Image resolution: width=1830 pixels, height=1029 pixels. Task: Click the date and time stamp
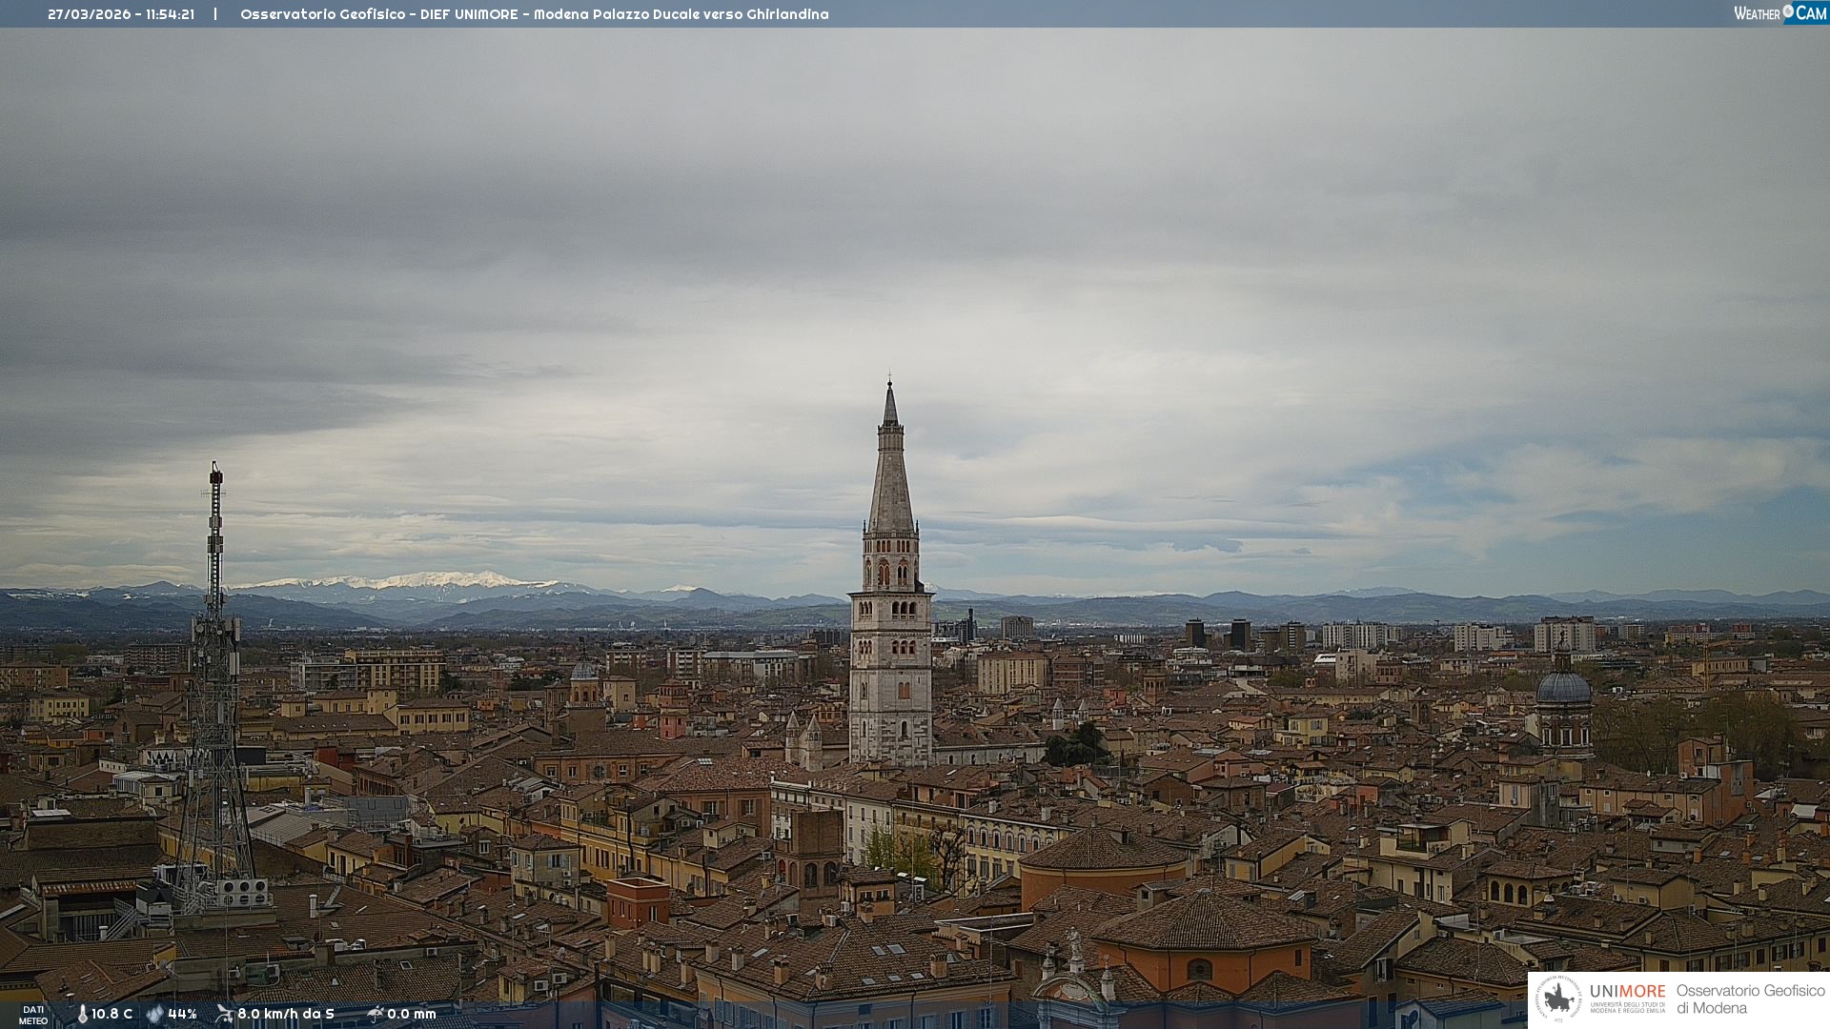tap(121, 14)
